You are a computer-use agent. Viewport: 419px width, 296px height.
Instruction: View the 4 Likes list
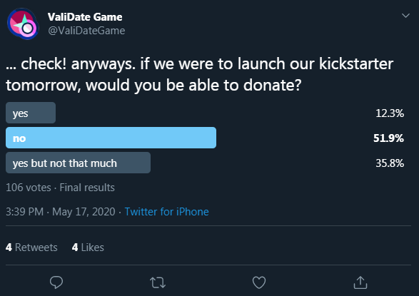coord(88,247)
